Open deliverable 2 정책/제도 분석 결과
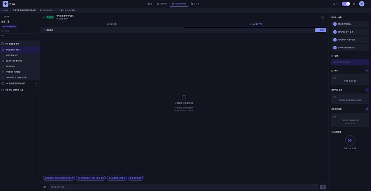Image resolution: width=371 pixels, height=191 pixels. [350, 32]
